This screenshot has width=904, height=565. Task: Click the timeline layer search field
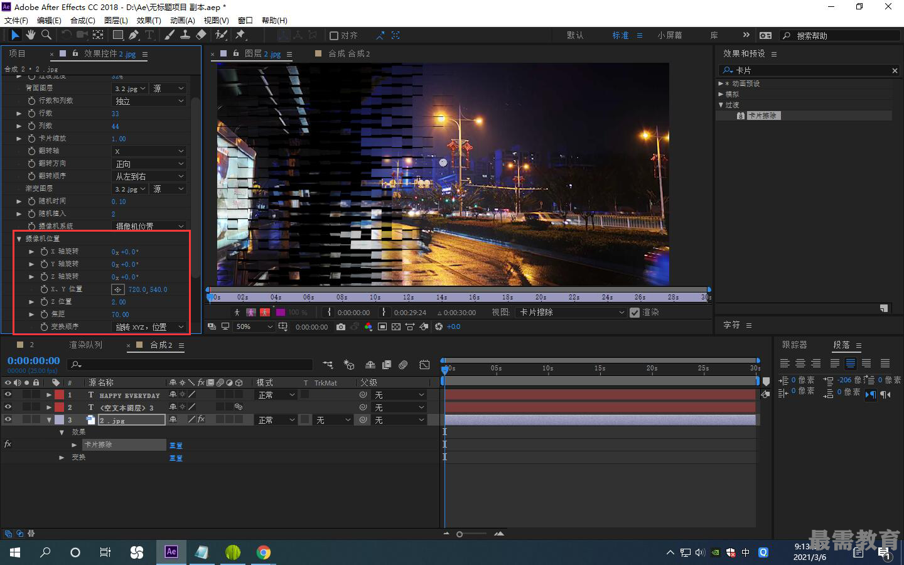pos(191,365)
